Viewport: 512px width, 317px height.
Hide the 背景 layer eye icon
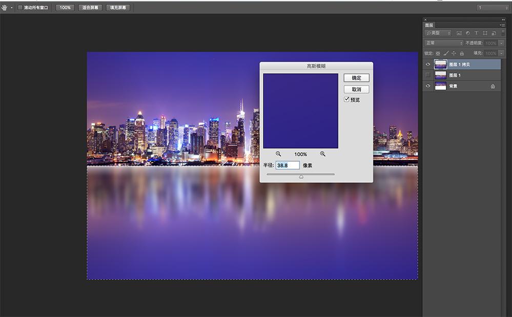428,86
